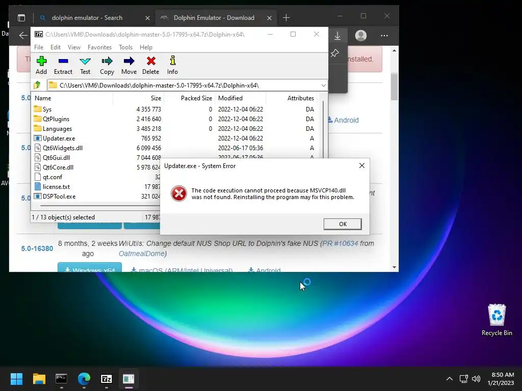This screenshot has height=391, width=522.
Task: Open File Explorer from the taskbar
Action: pos(39,379)
